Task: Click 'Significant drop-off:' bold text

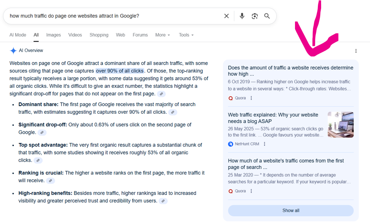Action: click(x=43, y=125)
